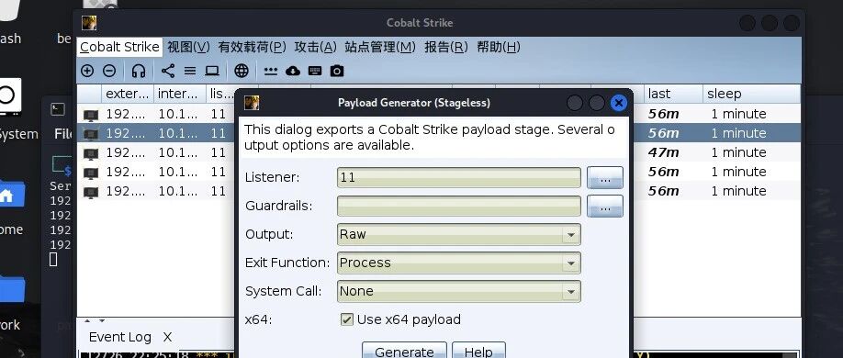Open the web globe toolbar icon
Viewport: 843px width, 358px height.
coord(242,71)
